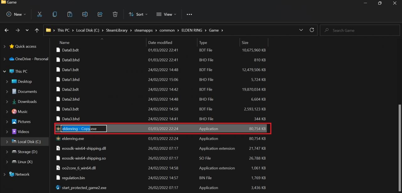Screen dimensions: 402x193
Task: Click the start_protected_game2.exe file icon
Action: [58, 188]
